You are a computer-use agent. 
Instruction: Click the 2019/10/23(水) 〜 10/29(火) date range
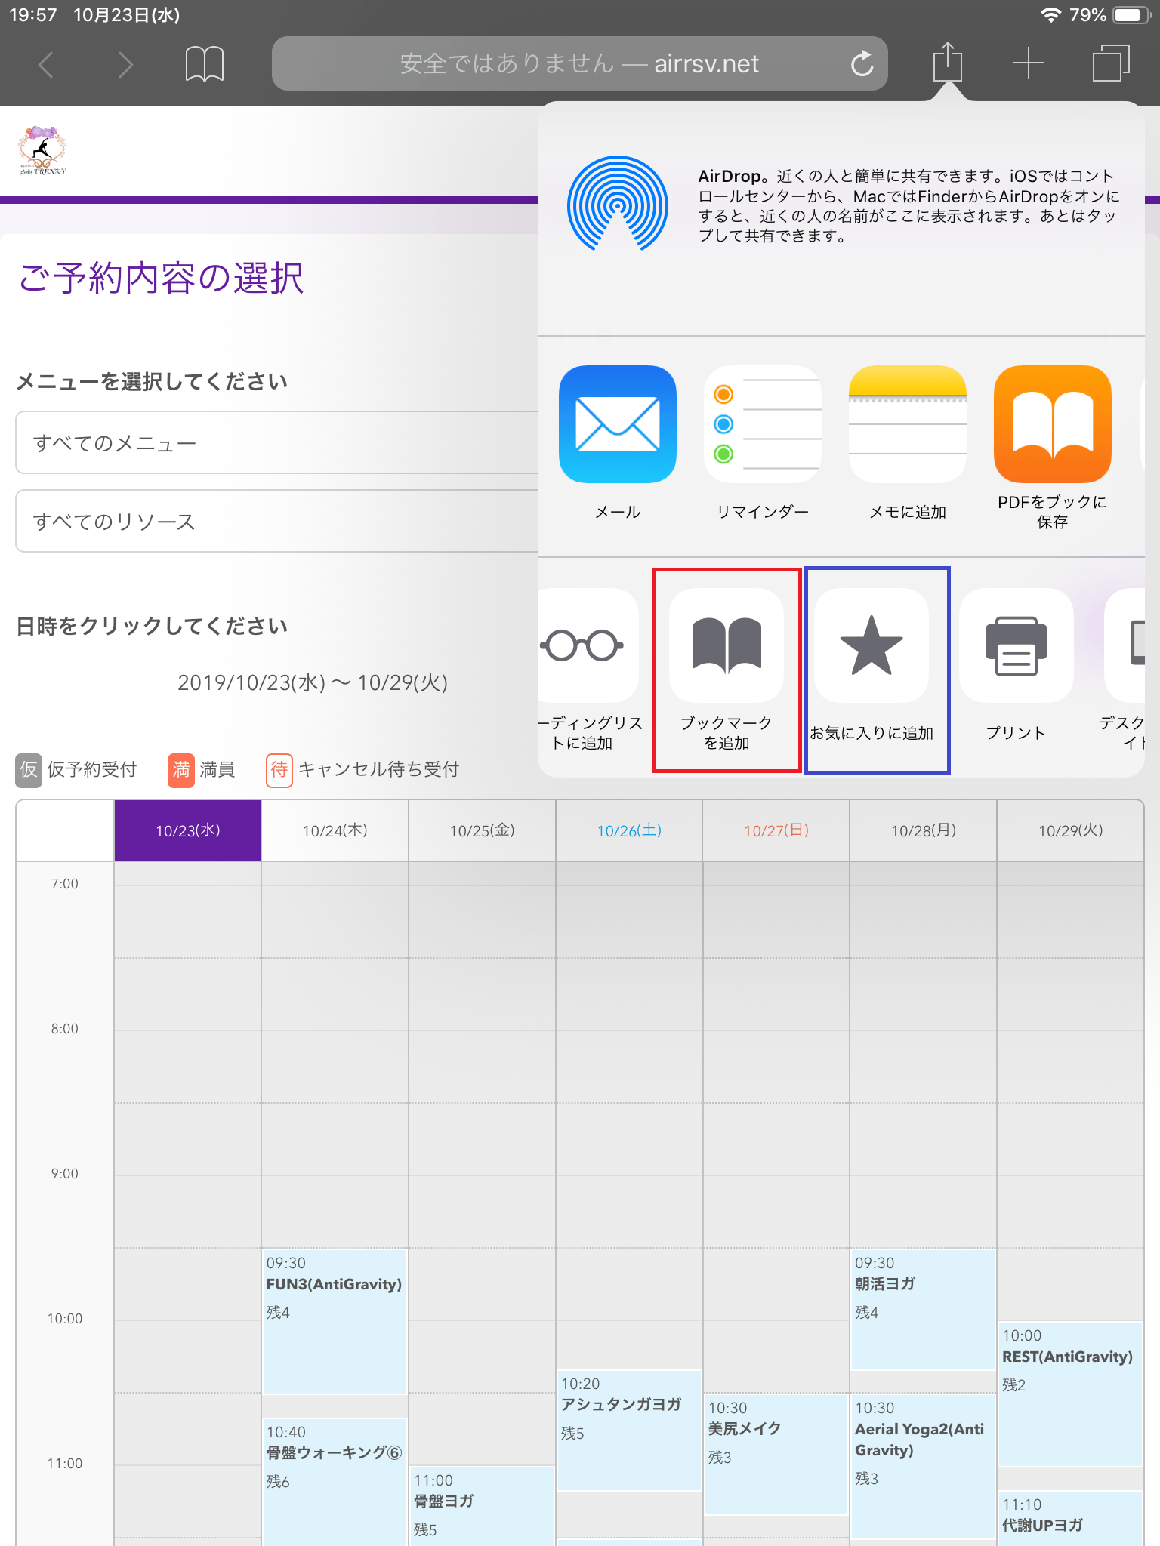[313, 682]
